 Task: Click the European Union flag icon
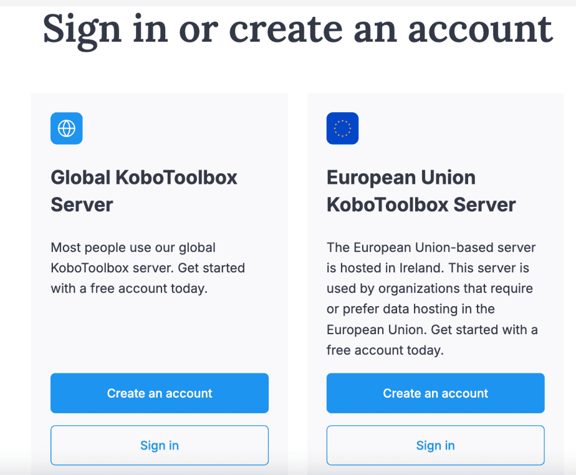pos(342,128)
